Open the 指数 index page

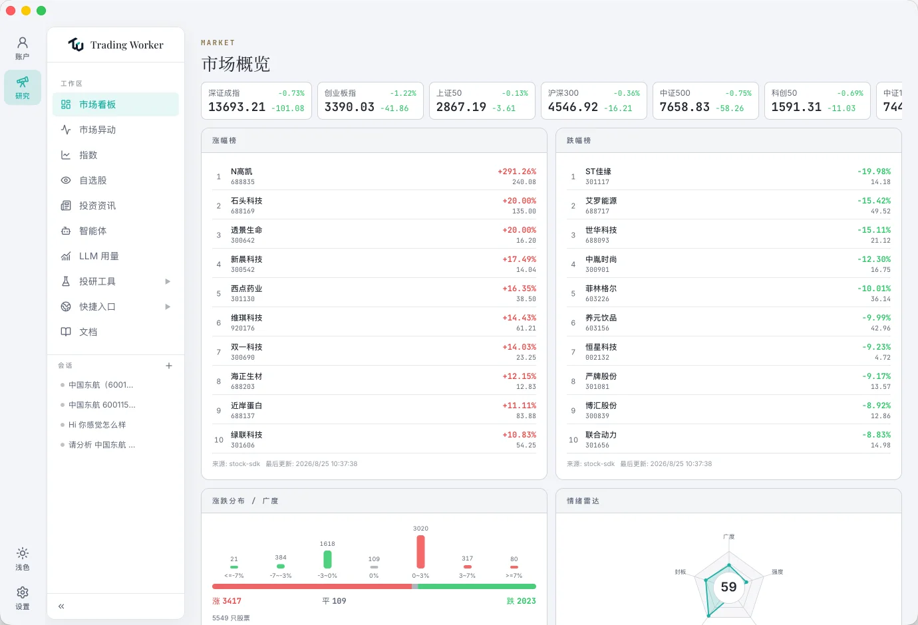tap(116, 155)
